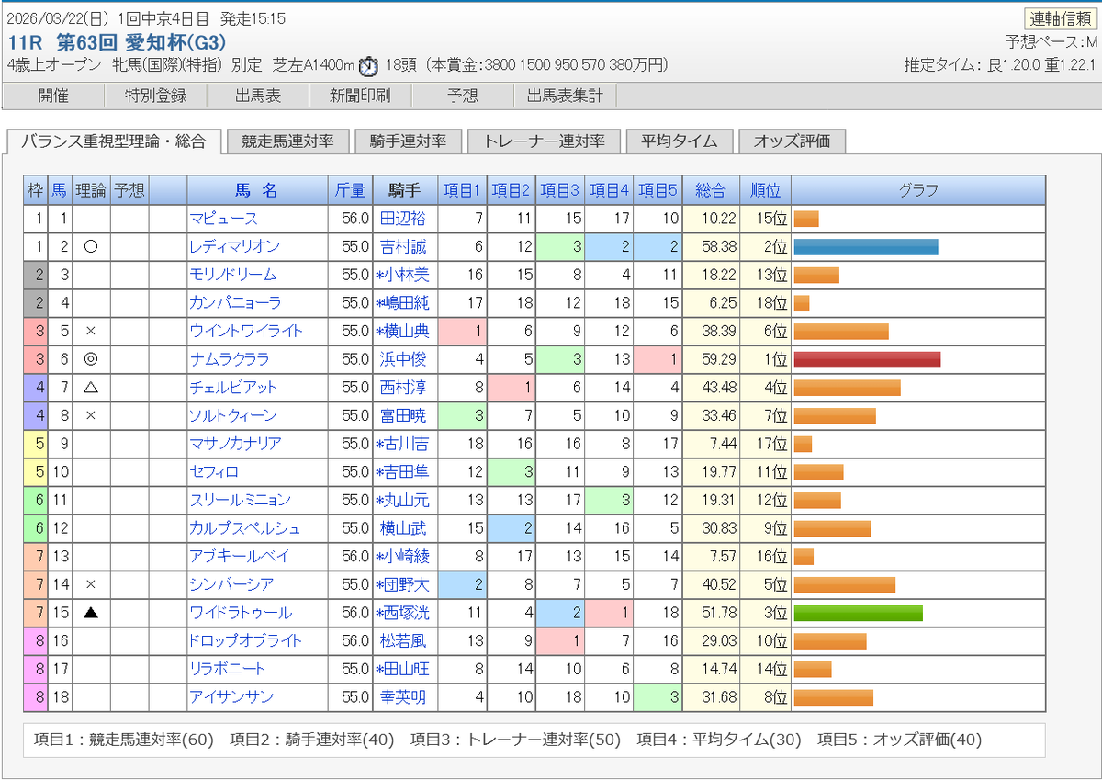
Task: Switch to the トレーナー連対率 tab
Action: (545, 141)
